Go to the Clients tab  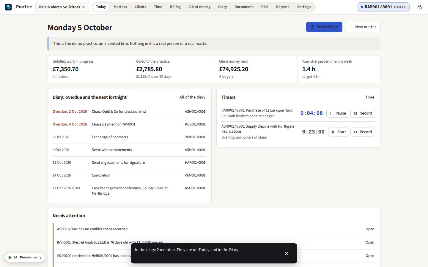[140, 7]
